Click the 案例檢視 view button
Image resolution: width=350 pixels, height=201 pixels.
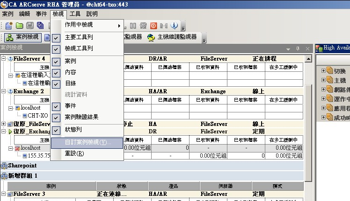(x=23, y=37)
